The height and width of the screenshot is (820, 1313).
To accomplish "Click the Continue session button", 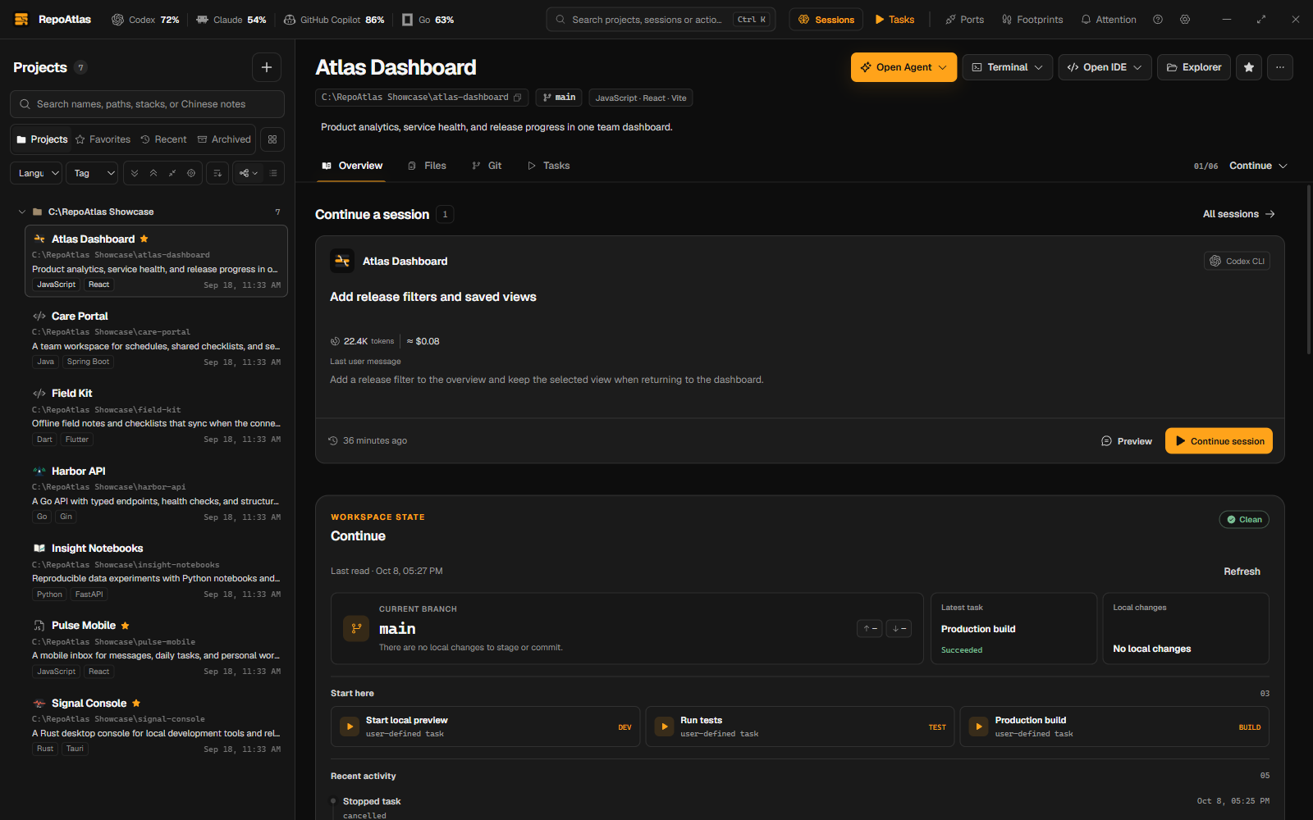I will pyautogui.click(x=1219, y=441).
